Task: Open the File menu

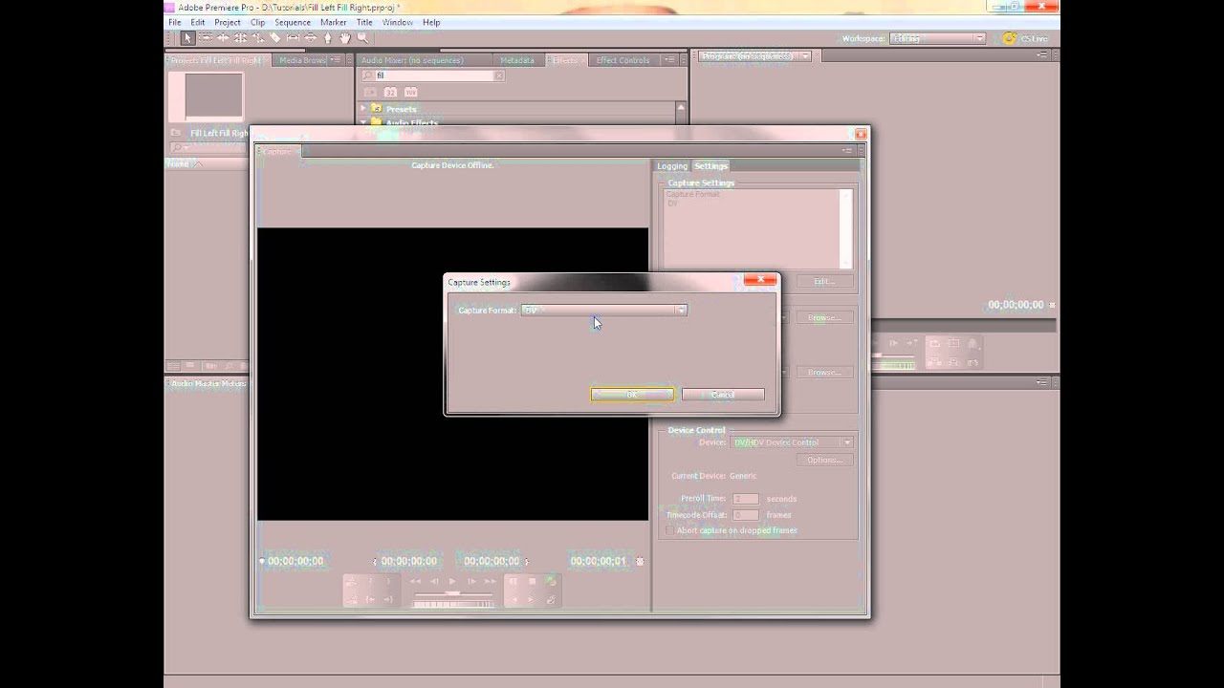Action: click(x=175, y=22)
